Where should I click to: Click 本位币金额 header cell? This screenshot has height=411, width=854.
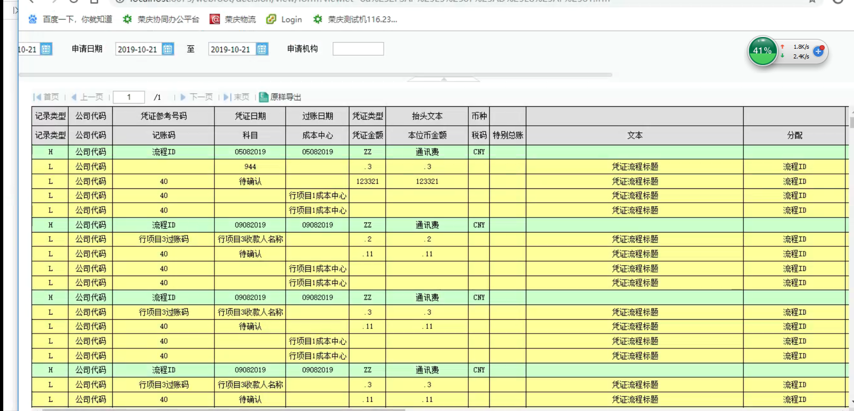coord(427,135)
